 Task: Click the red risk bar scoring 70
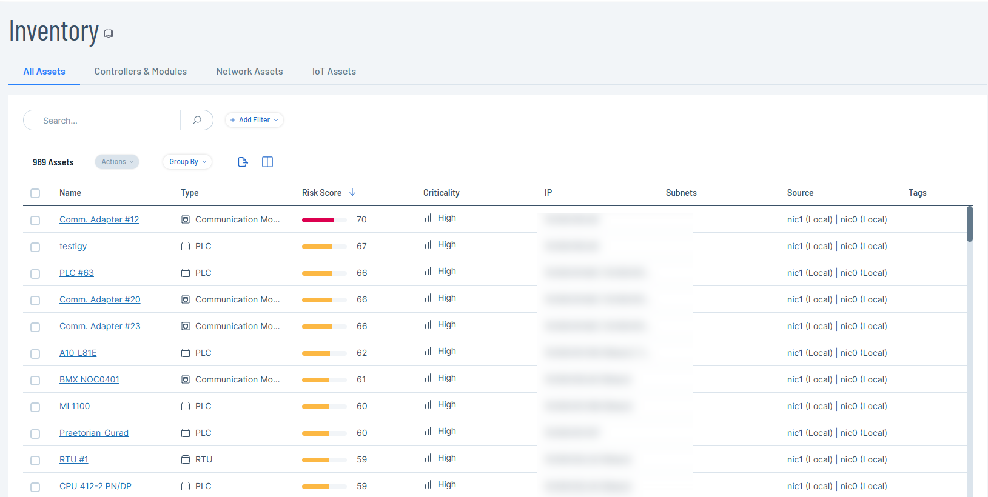click(318, 220)
